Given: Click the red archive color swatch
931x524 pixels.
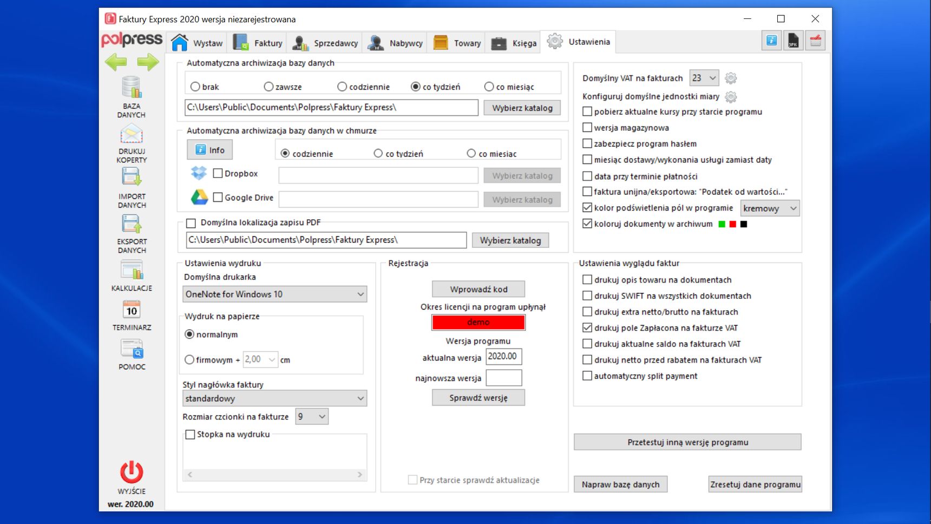Looking at the screenshot, I should [733, 224].
